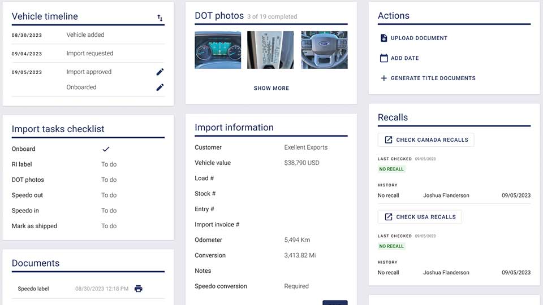The image size is (543, 305).
Task: Click the Speedo label document name
Action: point(33,289)
